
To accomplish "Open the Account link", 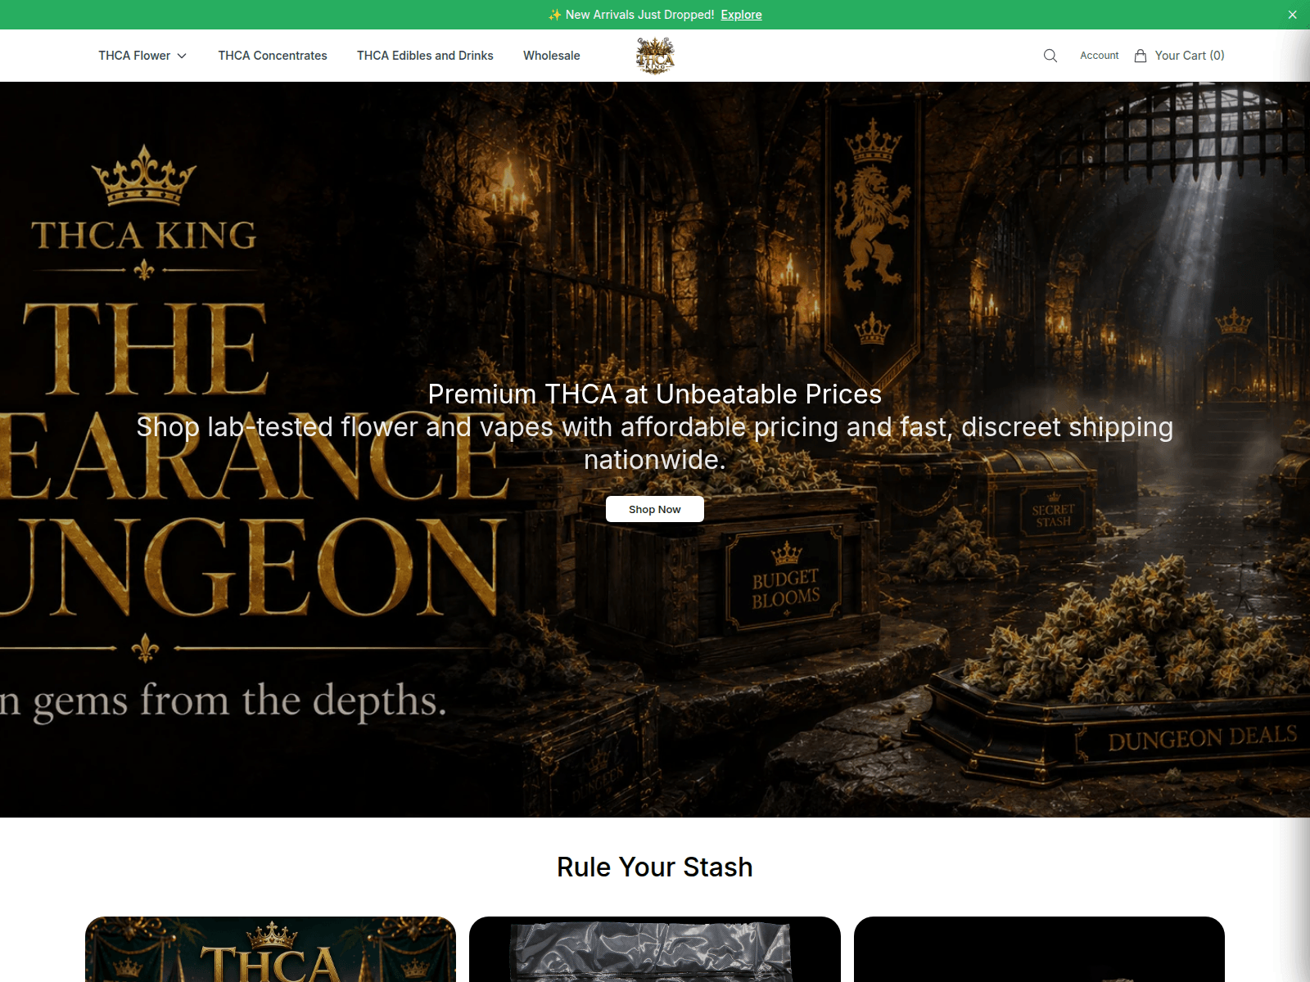I will coord(1099,56).
